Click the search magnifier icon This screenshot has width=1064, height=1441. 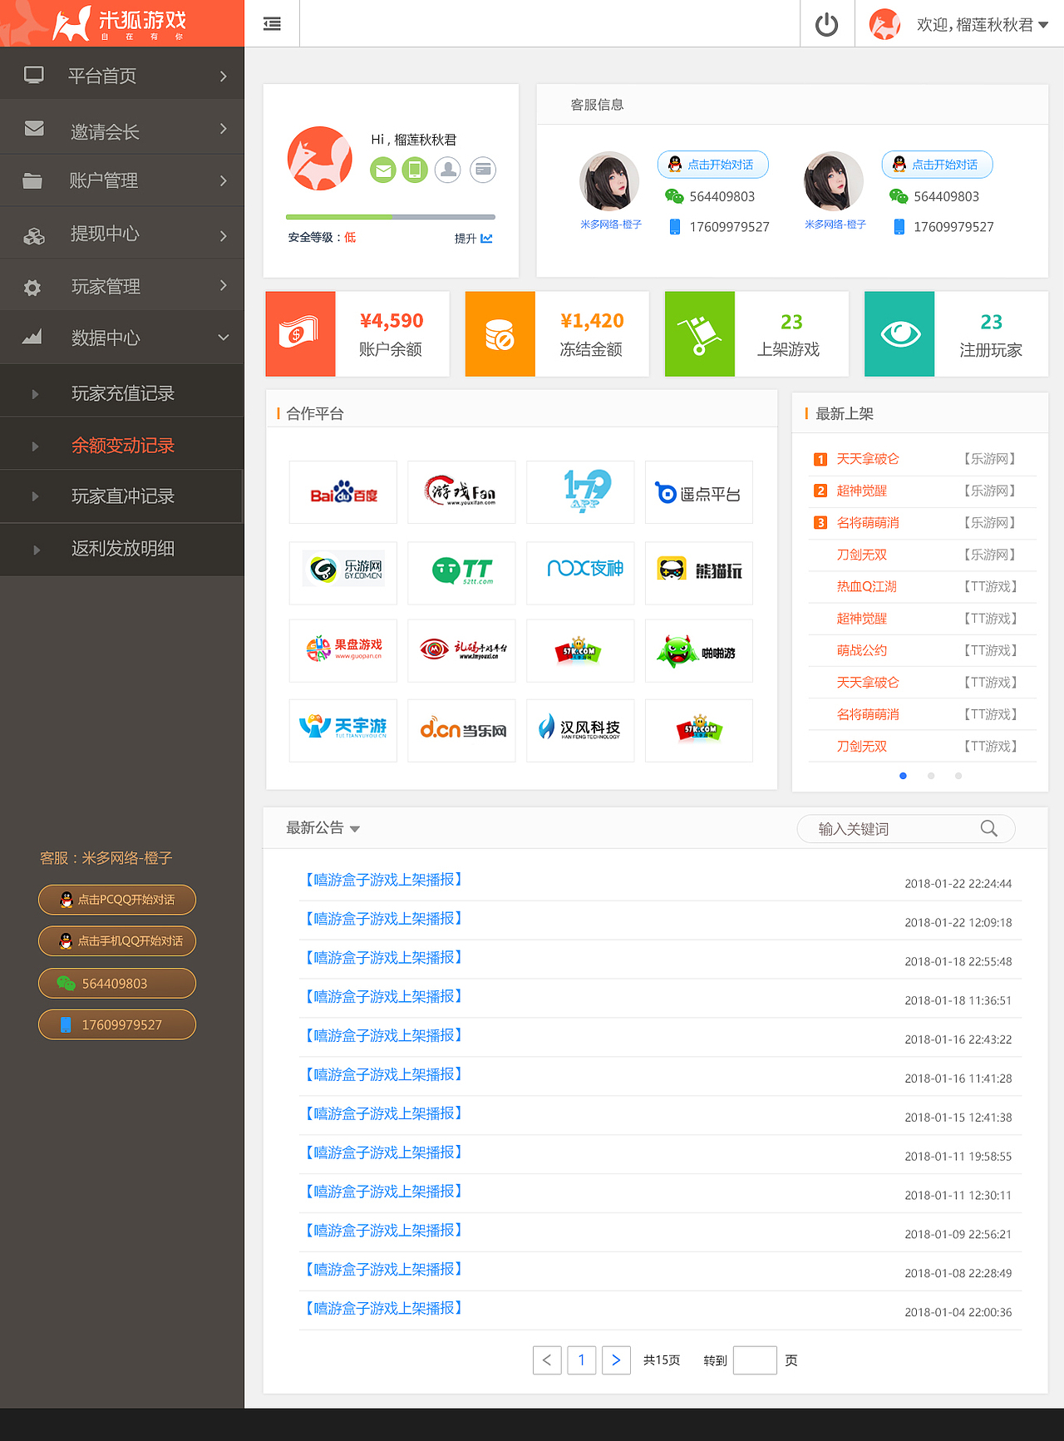(x=988, y=829)
